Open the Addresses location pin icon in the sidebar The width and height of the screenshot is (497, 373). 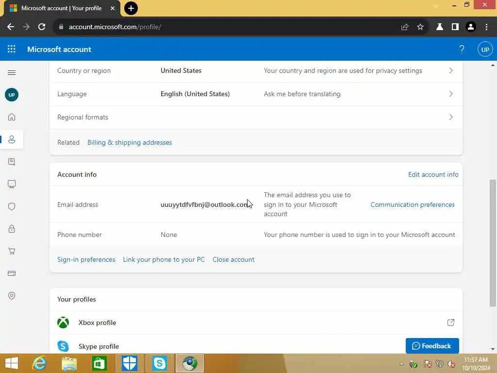pos(12,296)
